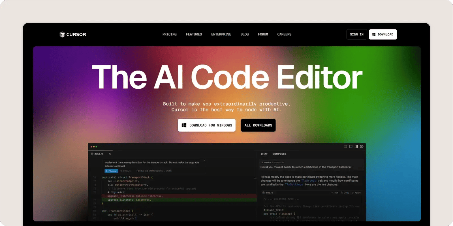Close the mod.rs editor tab
Viewport: 453px width, 226px height.
point(110,154)
